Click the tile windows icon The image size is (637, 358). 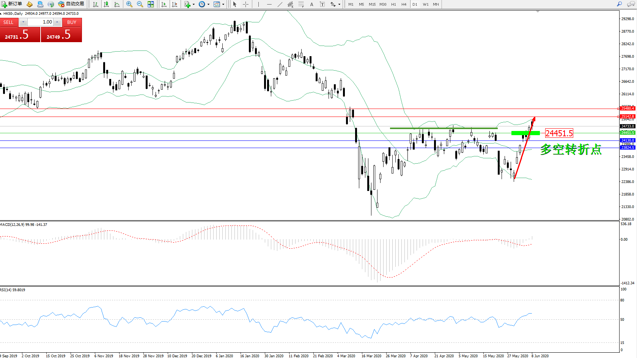[151, 4]
